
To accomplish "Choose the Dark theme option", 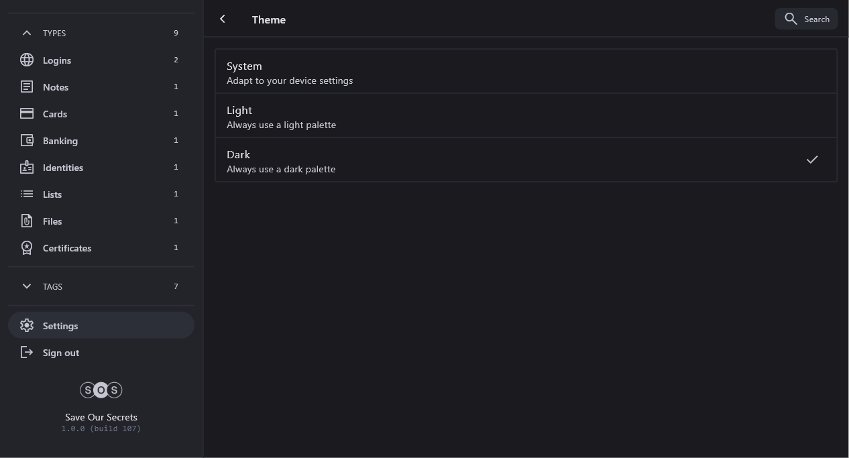I will (x=525, y=160).
